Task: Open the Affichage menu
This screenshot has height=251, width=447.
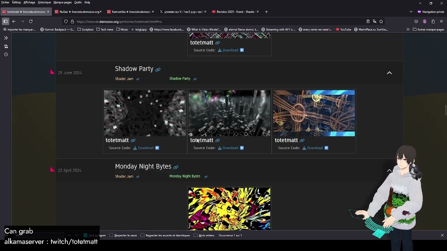Action: [x=29, y=2]
